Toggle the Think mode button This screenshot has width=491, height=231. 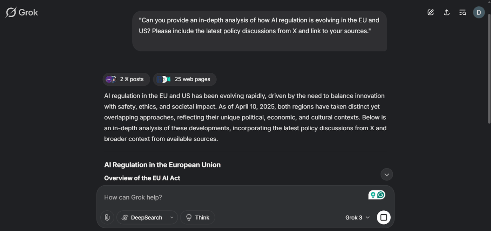197,218
